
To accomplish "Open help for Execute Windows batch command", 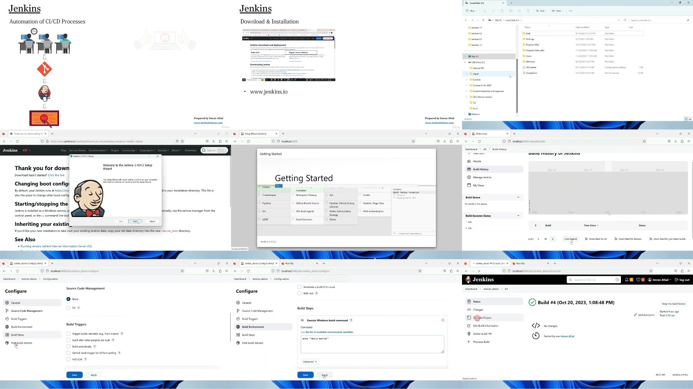I will coord(351,320).
